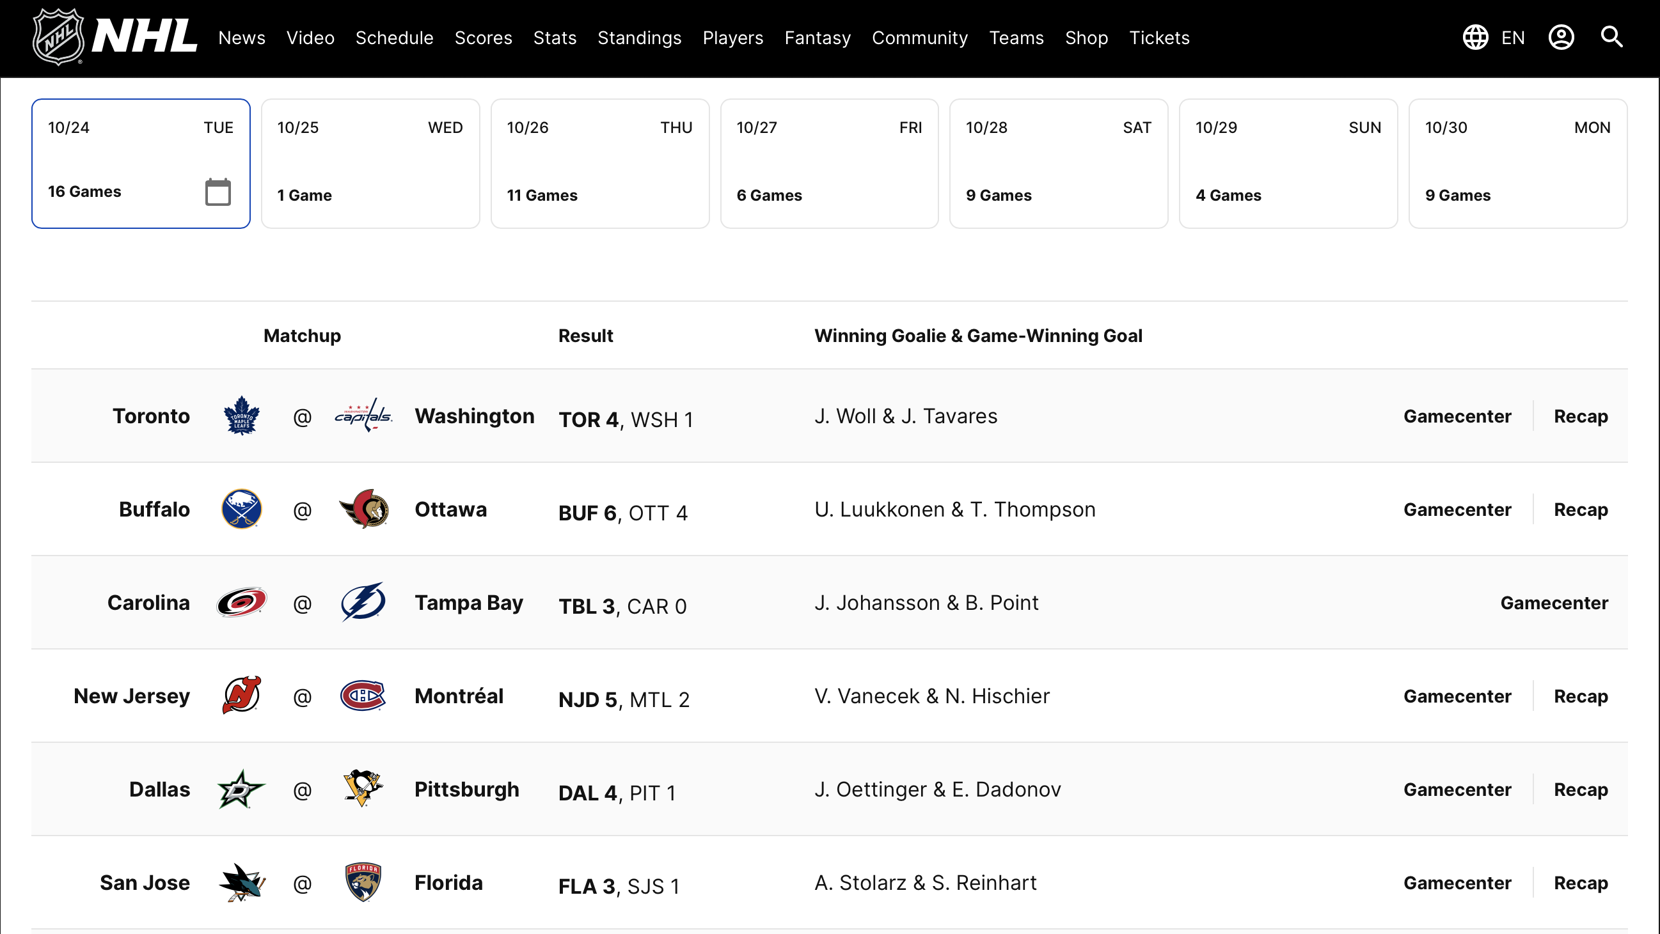
Task: Go to the Scores page
Action: (x=484, y=38)
